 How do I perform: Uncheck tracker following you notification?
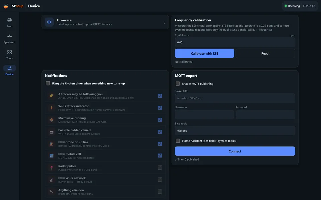coord(160,96)
